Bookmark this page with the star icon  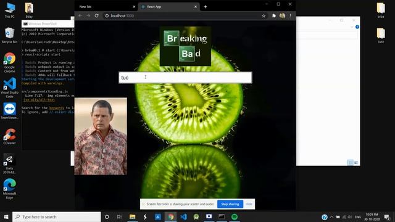click(264, 15)
